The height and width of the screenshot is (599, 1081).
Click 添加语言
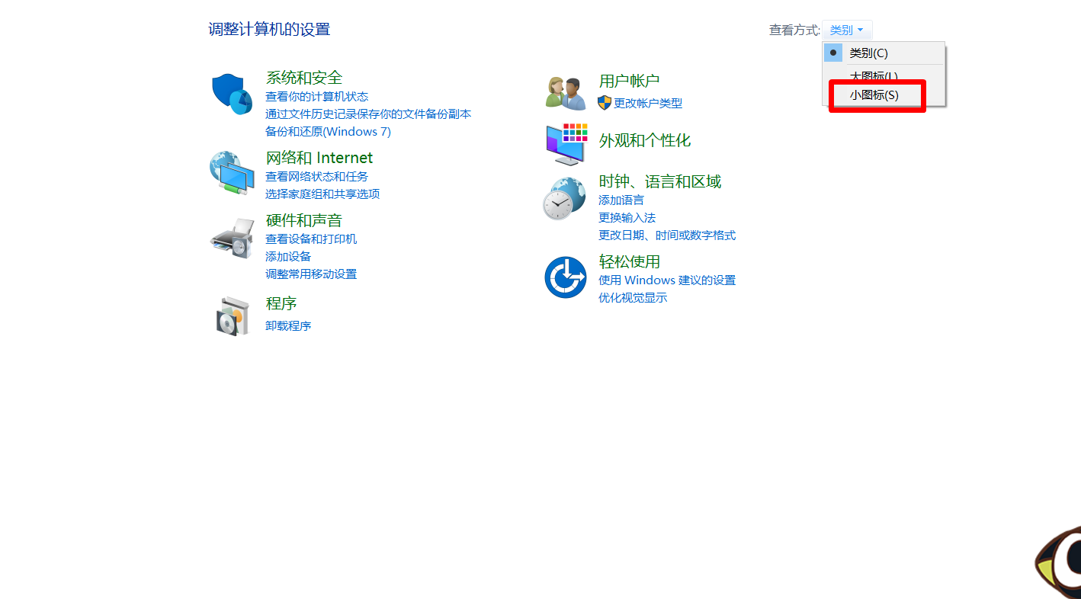coord(621,200)
